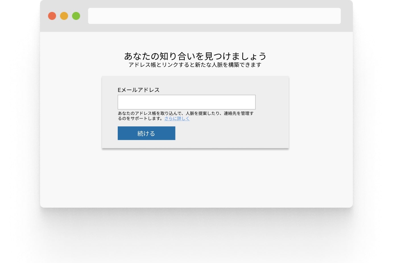Viewport: 393px width, 263px height.
Task: Click the blank page area left of the form card
Action: pos(71,113)
